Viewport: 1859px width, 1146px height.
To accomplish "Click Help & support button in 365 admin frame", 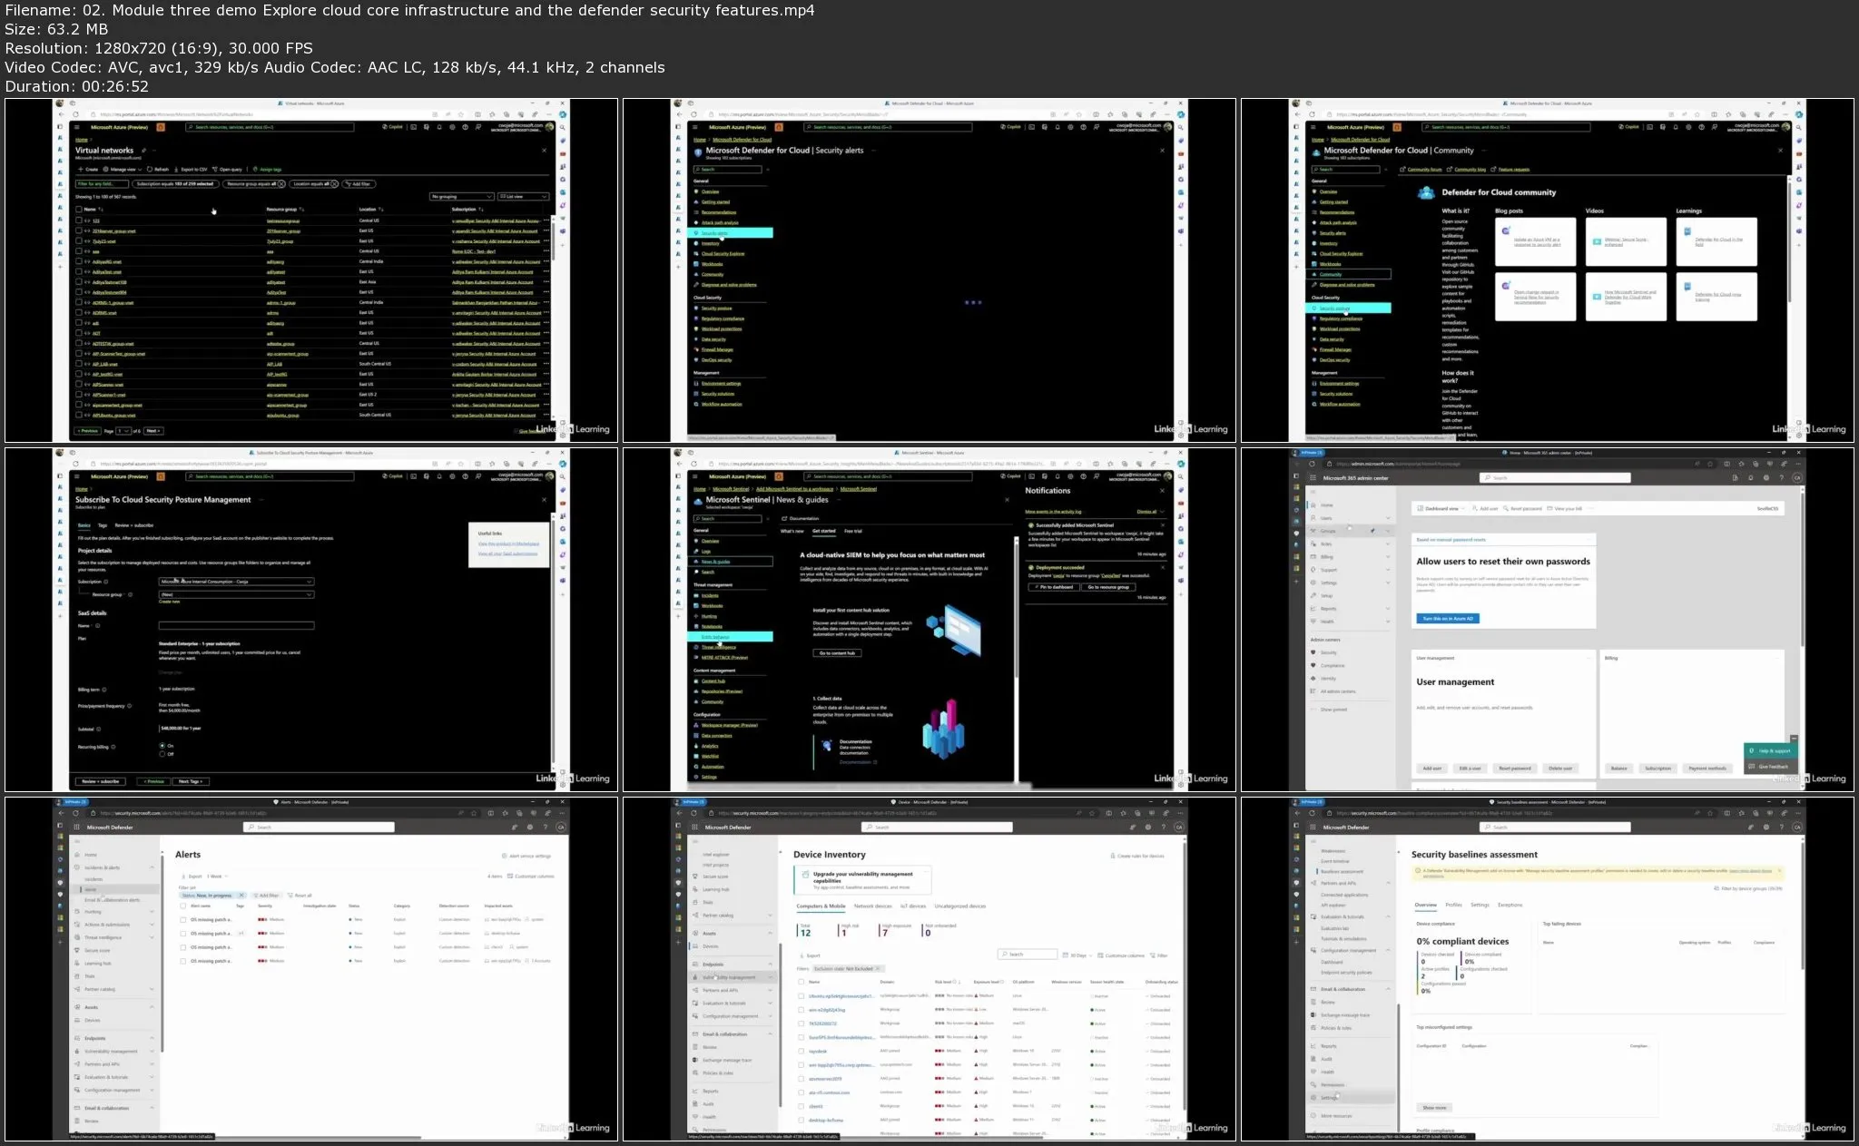I will [1770, 750].
